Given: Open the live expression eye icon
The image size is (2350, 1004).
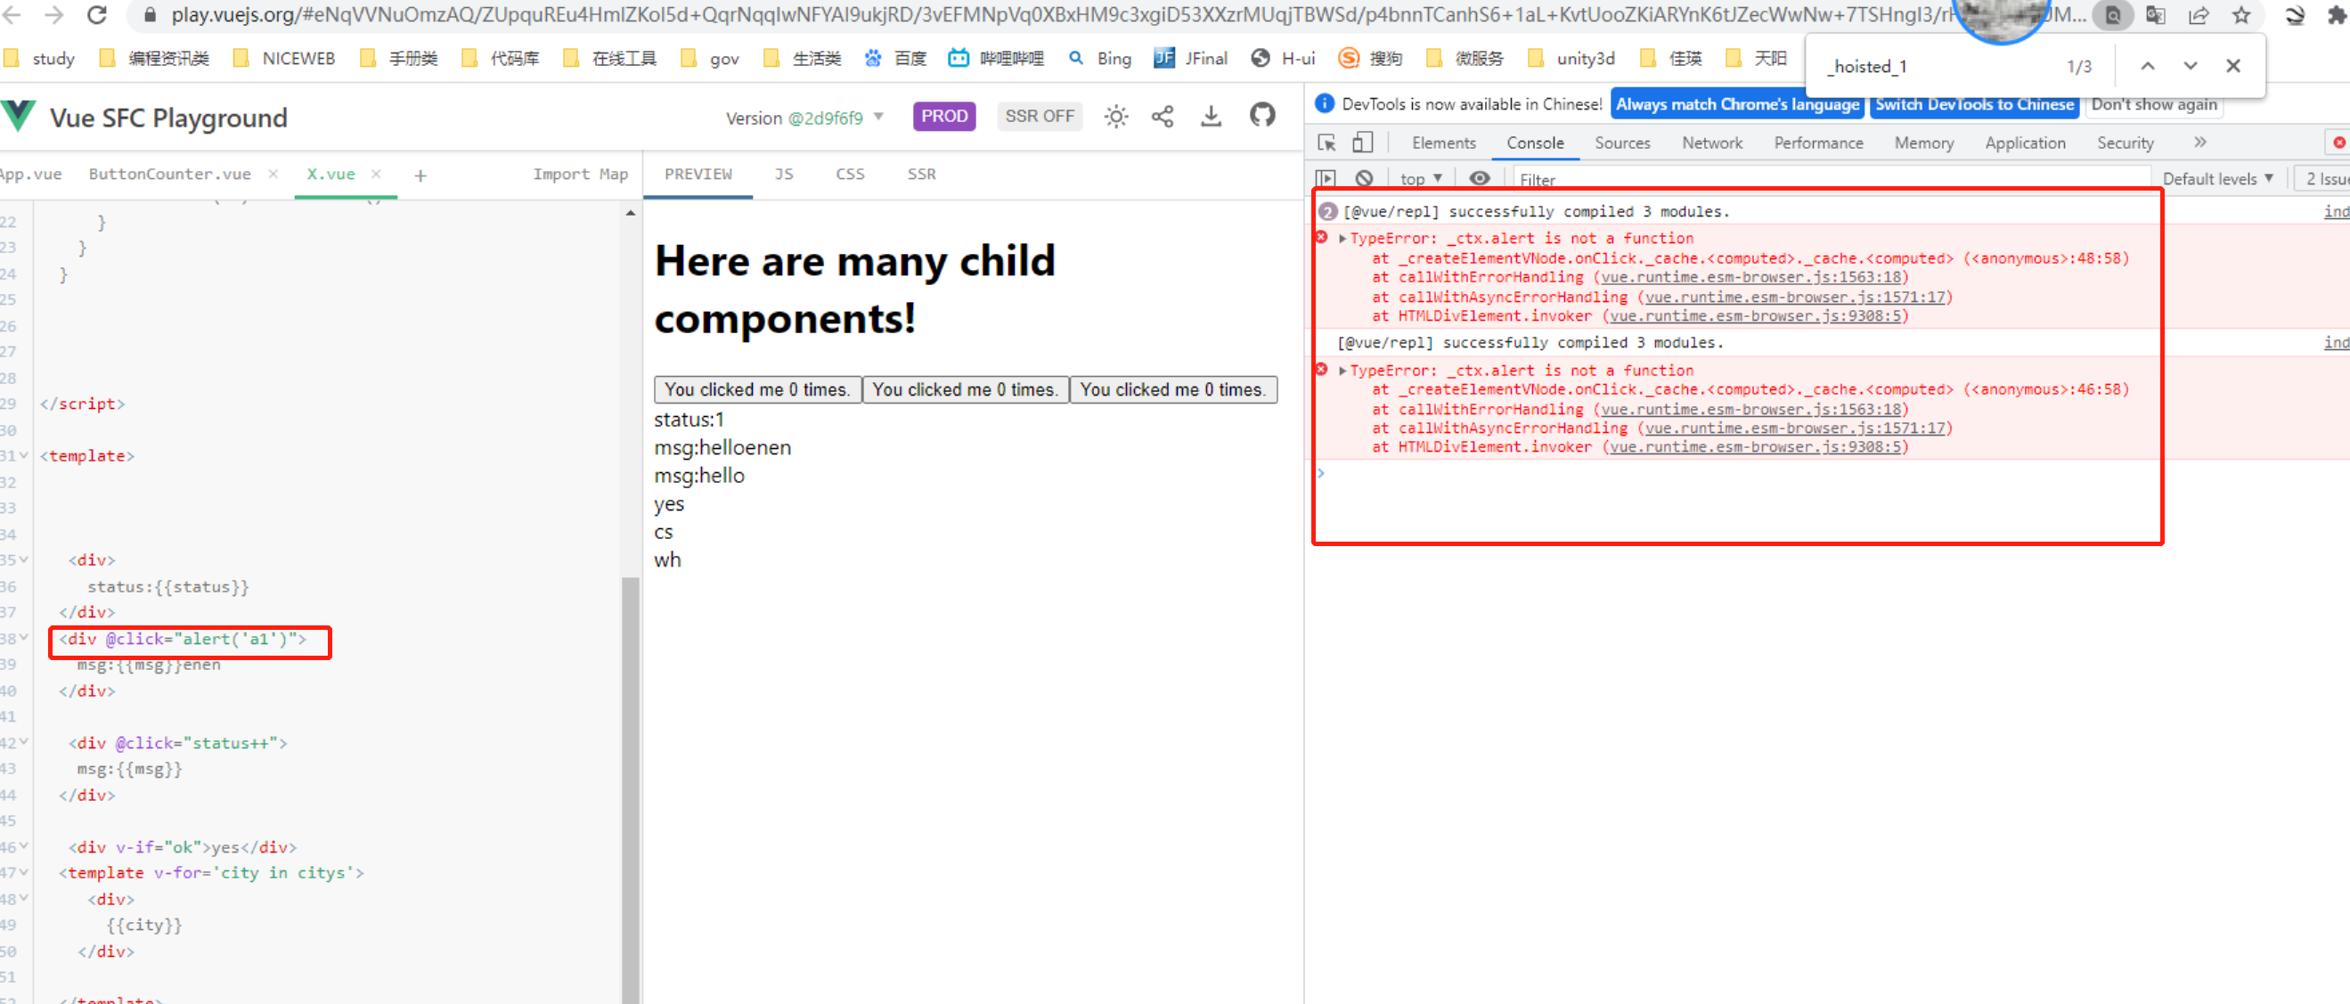Looking at the screenshot, I should (1479, 179).
